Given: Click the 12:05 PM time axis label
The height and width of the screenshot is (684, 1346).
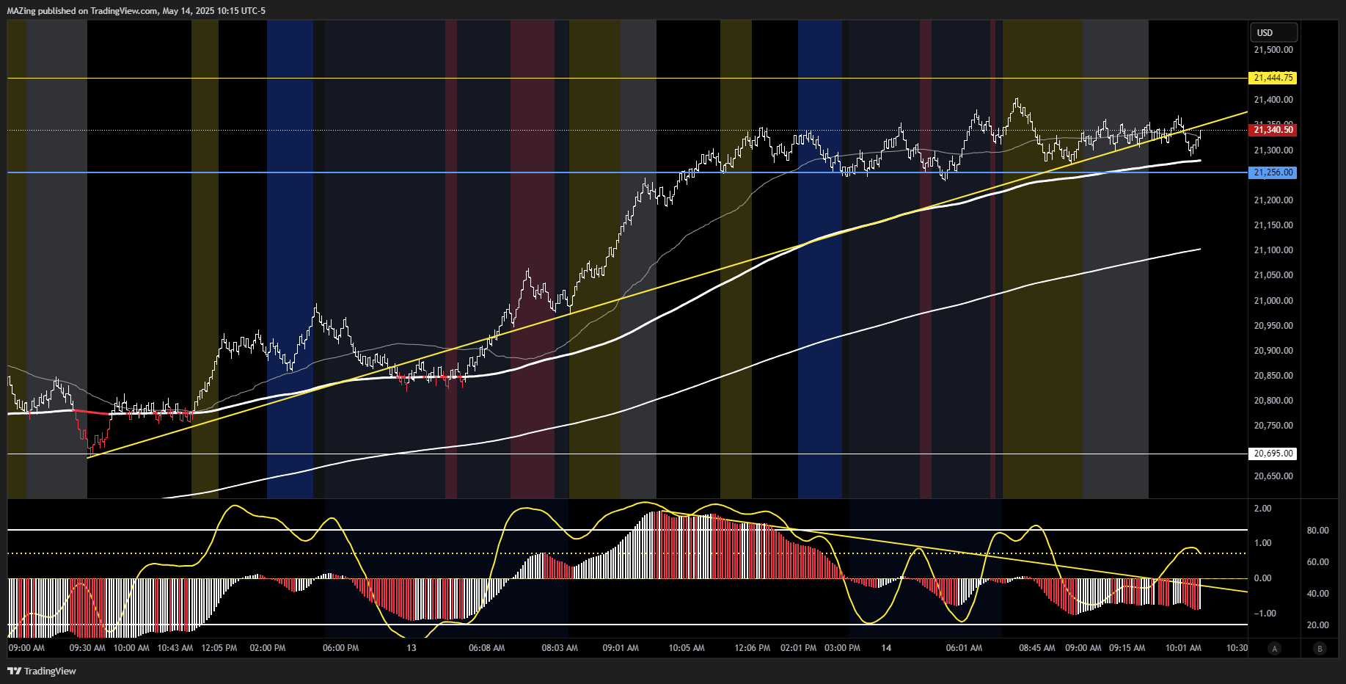Looking at the screenshot, I should [x=219, y=648].
